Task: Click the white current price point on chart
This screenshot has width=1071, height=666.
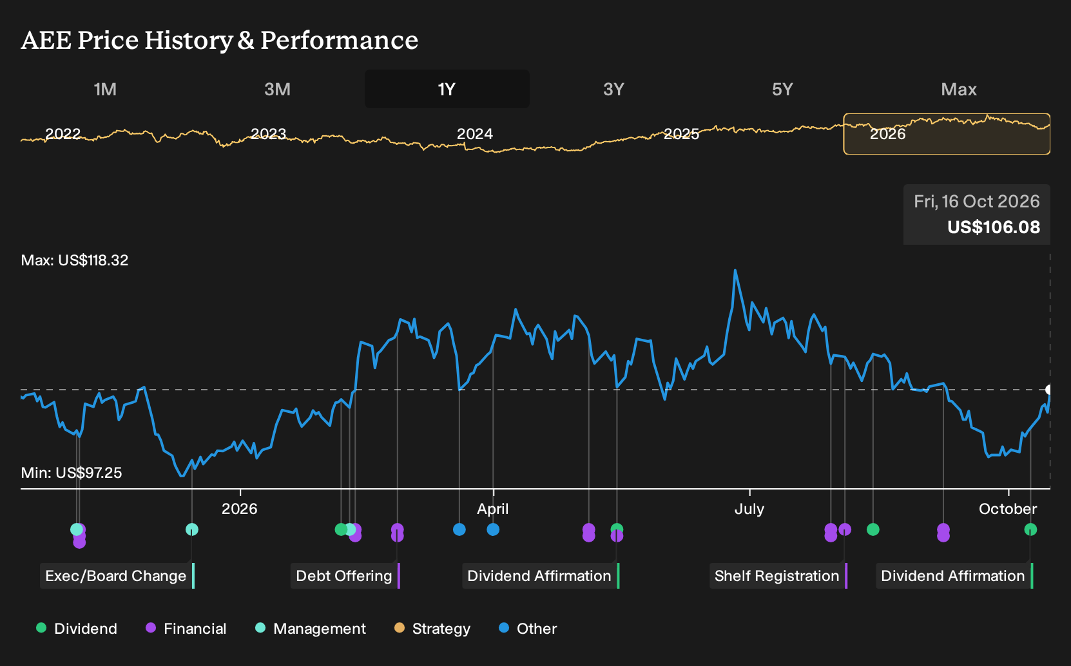Action: point(1049,390)
